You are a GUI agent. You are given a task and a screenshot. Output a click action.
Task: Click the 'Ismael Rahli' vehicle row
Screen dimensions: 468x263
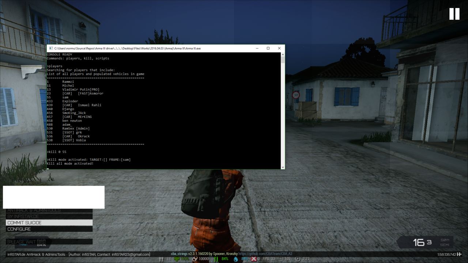[x=74, y=105]
